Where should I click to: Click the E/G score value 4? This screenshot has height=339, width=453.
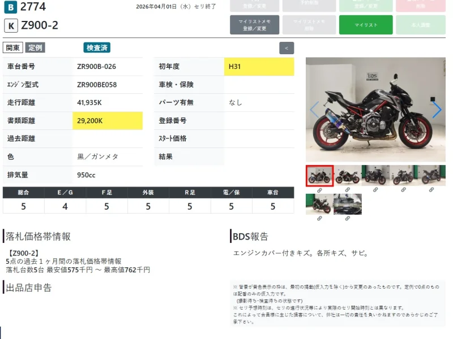point(65,206)
